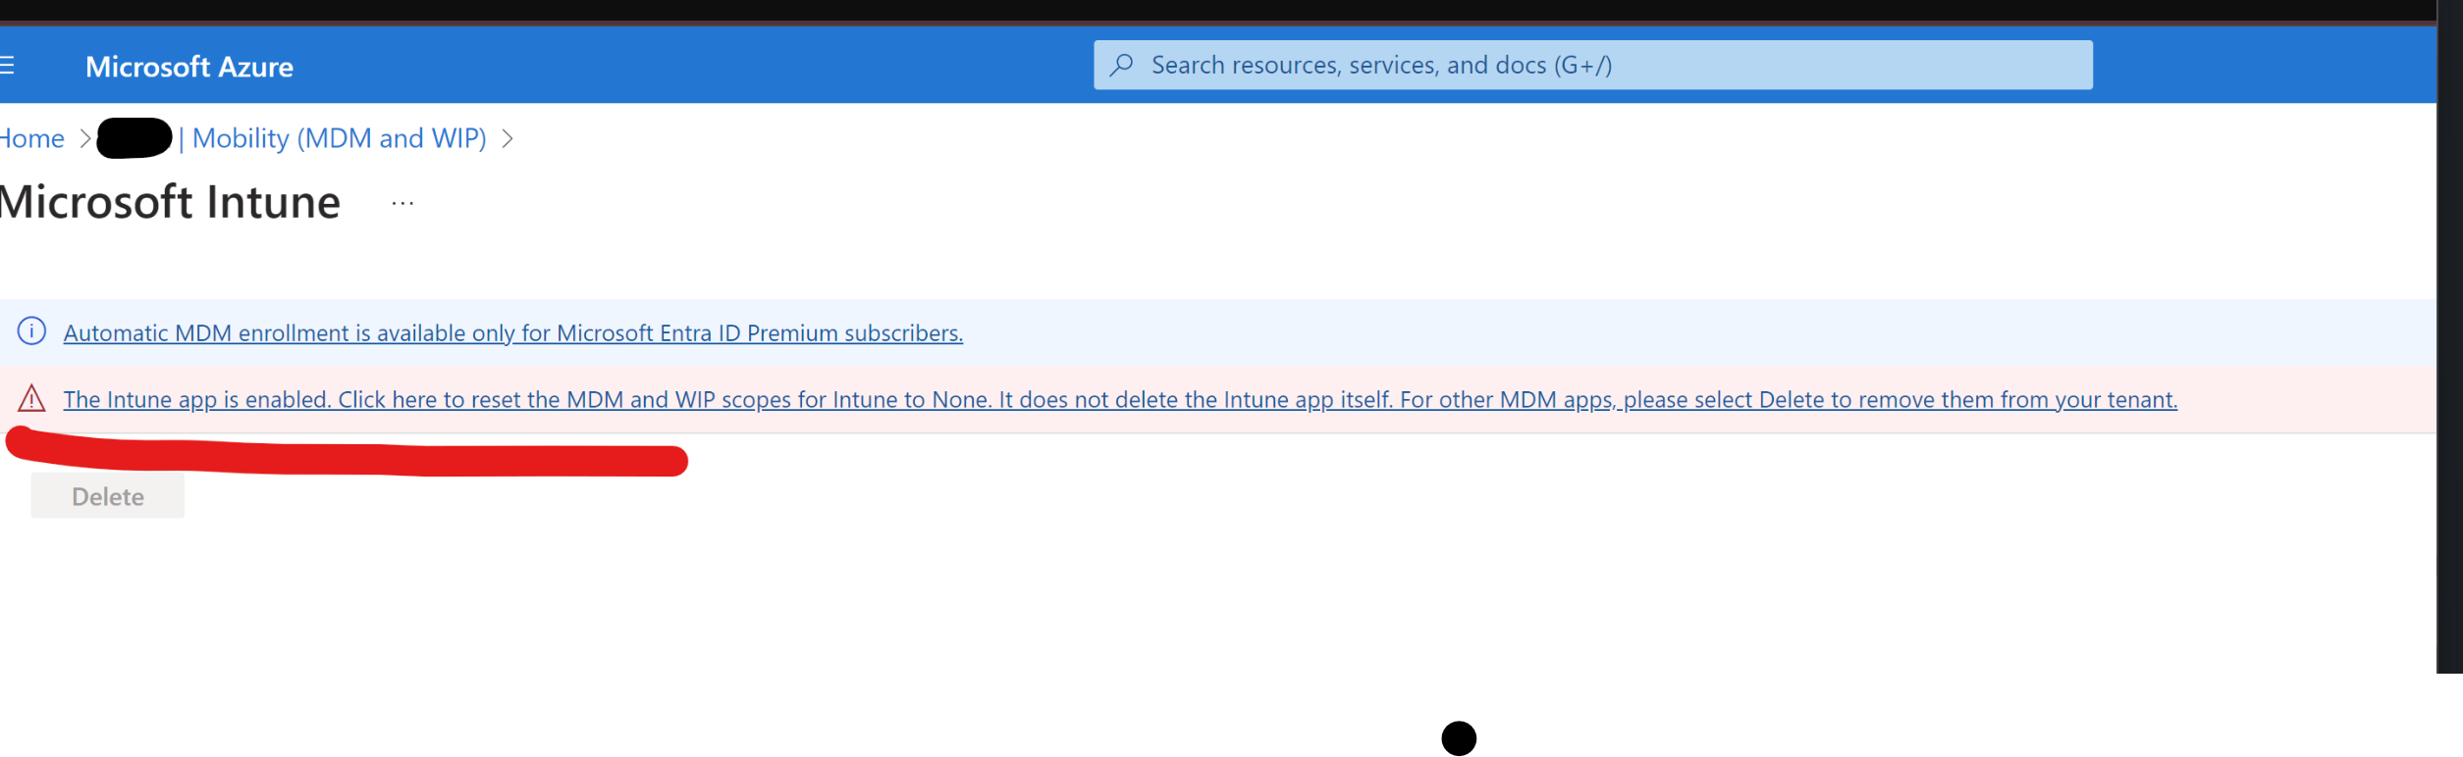Click the Intune app is enabled reset link

pyautogui.click(x=1120, y=399)
